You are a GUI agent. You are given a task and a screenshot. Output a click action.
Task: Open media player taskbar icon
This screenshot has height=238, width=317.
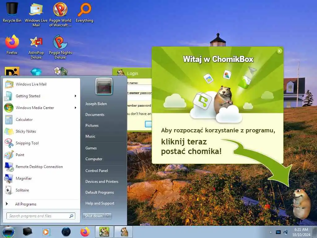[46, 232]
